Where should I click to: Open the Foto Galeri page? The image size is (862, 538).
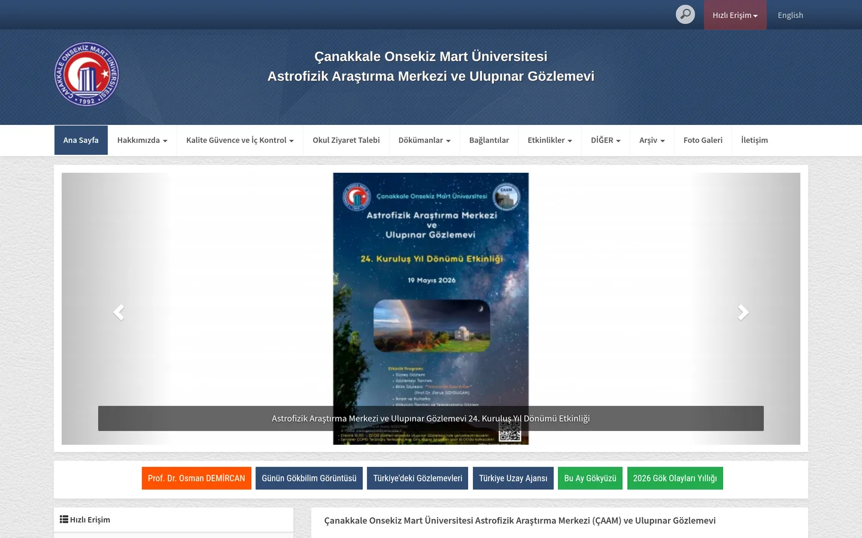tap(703, 140)
